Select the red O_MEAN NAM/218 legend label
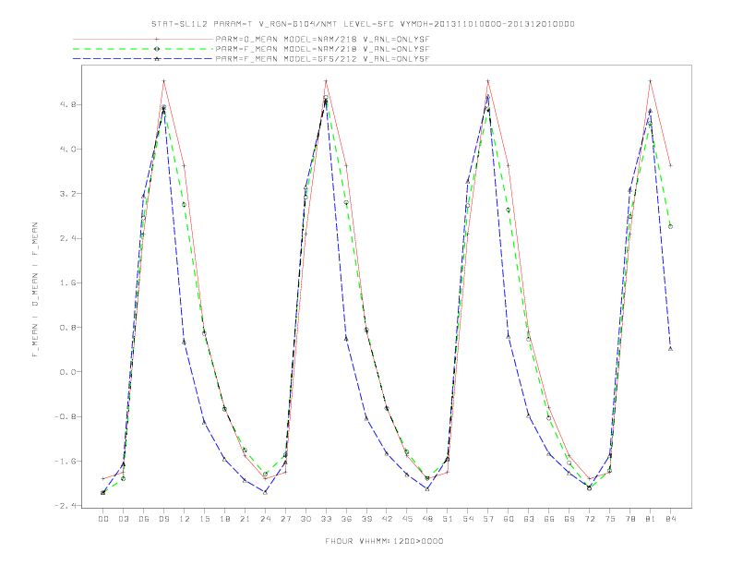Viewport: 731px width, 565px height. 322,39
